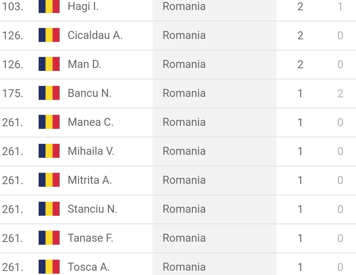This screenshot has width=356, height=275.
Task: Select the flag icon beside Man D.
Action: tap(49, 64)
